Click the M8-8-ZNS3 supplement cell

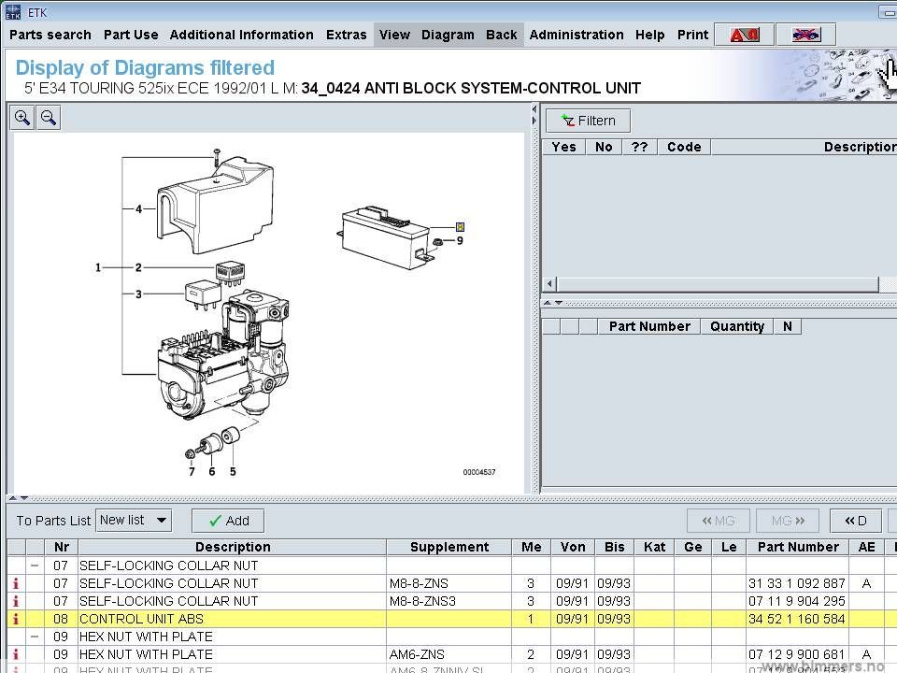click(x=449, y=601)
